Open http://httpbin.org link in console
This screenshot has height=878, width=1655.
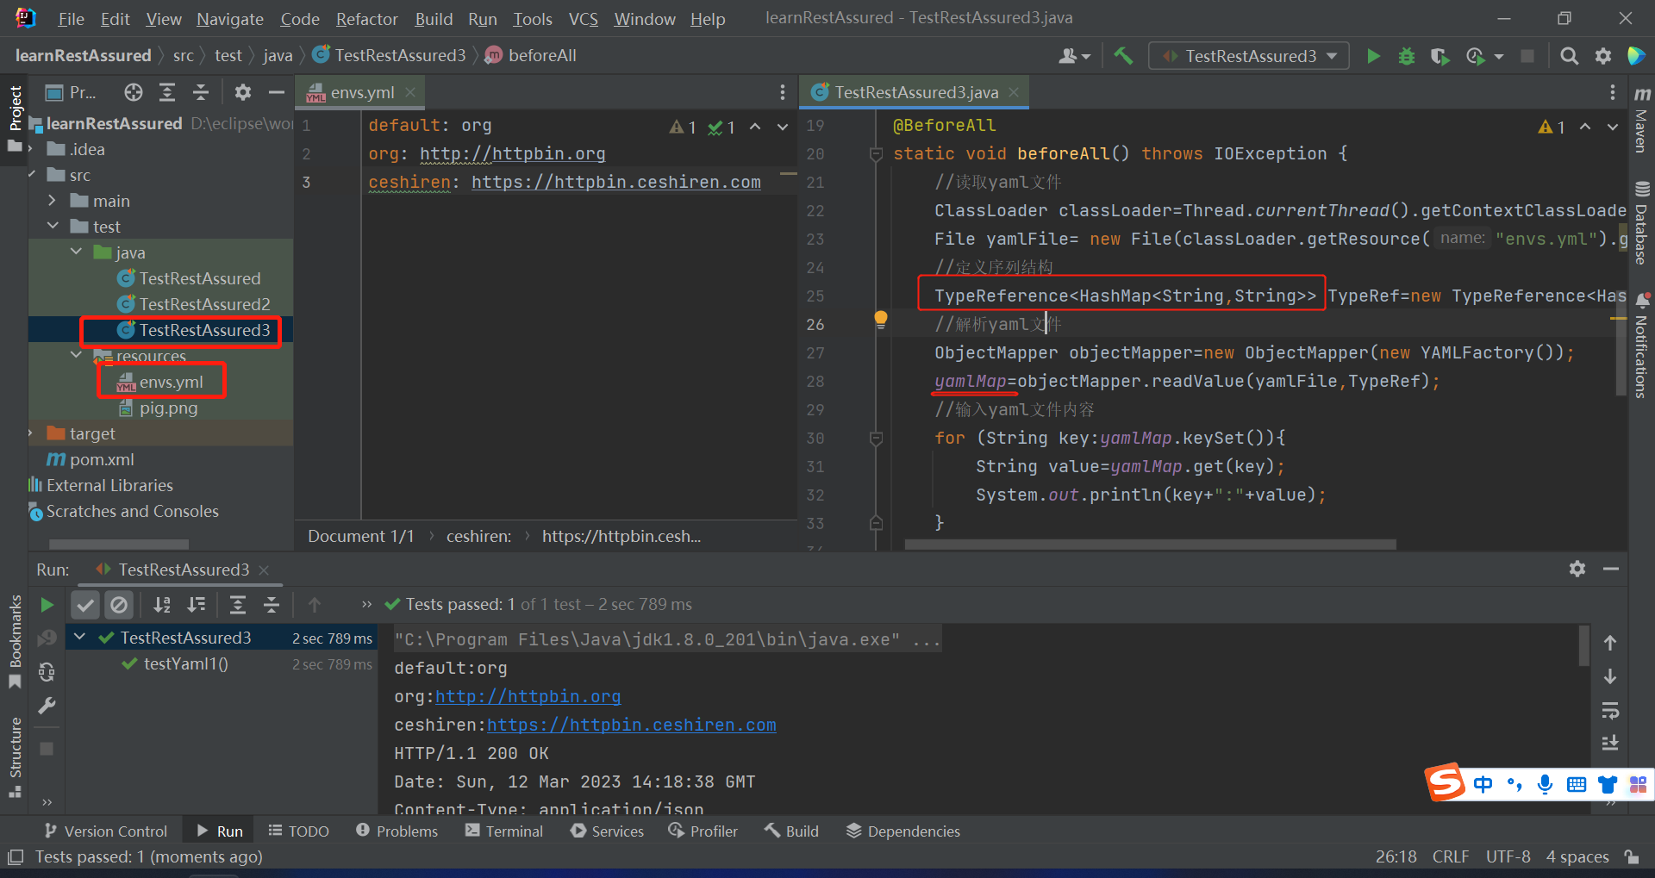click(x=528, y=696)
